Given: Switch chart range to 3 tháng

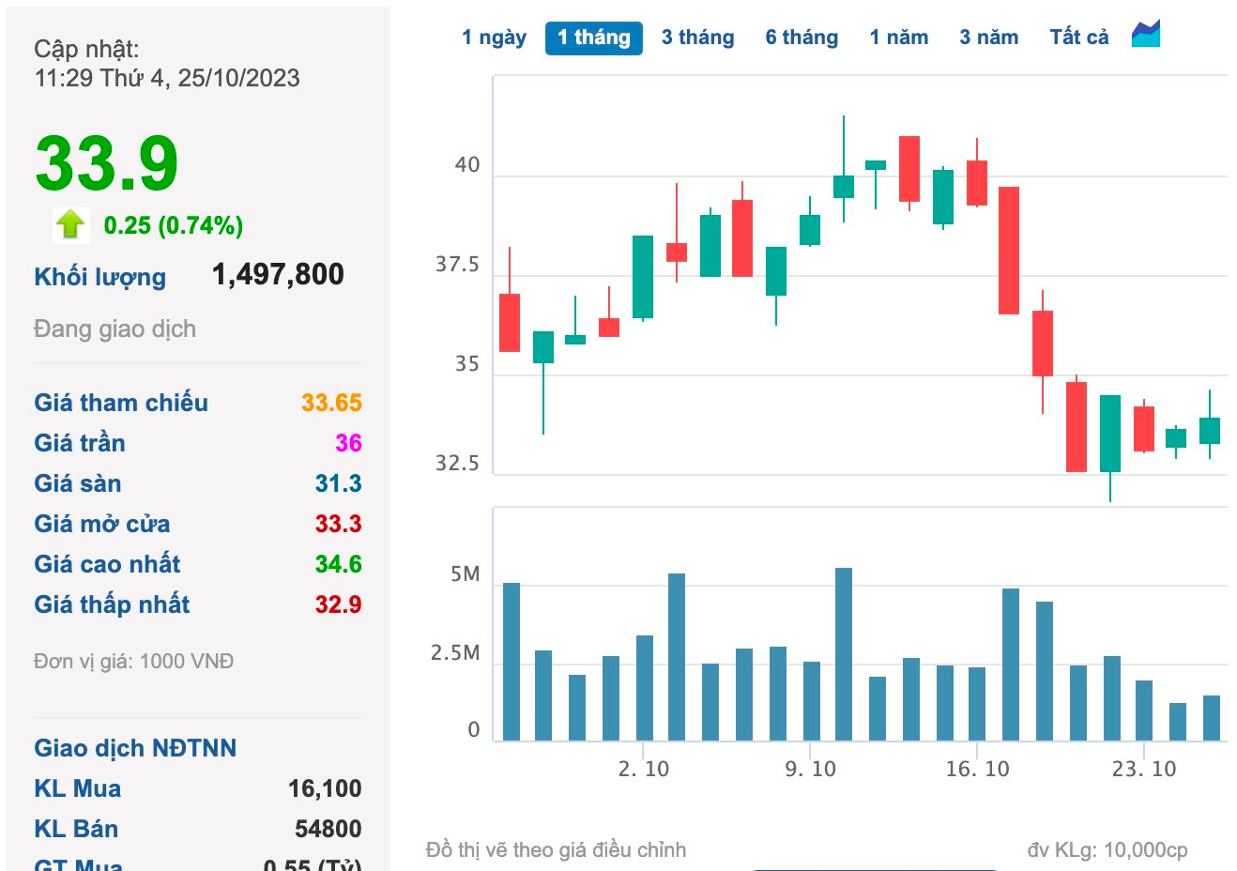Looking at the screenshot, I should [x=697, y=38].
